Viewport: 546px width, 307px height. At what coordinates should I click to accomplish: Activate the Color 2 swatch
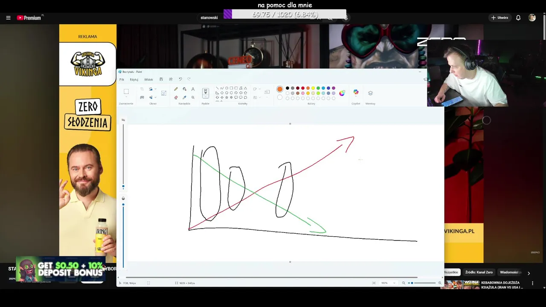point(279,98)
